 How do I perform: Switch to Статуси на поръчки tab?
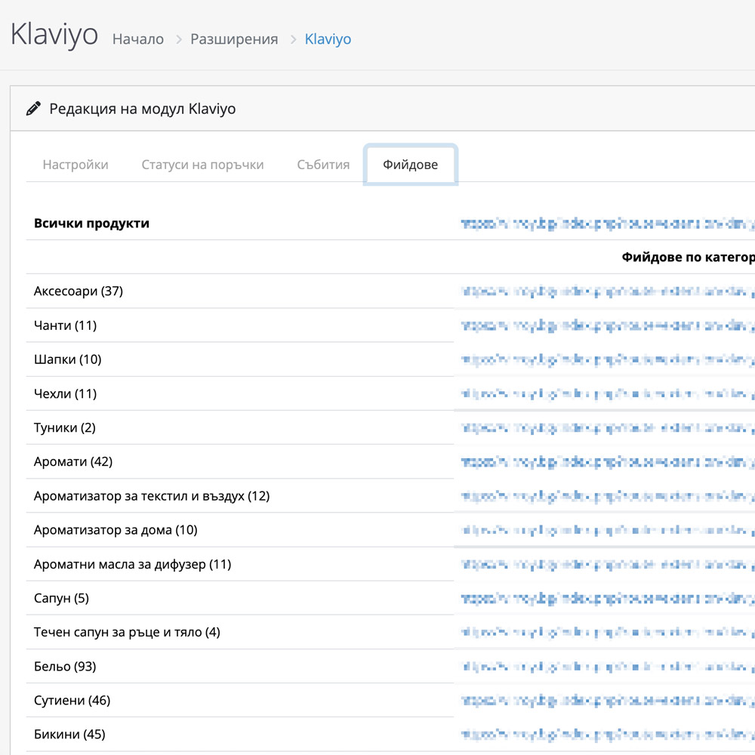click(x=202, y=165)
